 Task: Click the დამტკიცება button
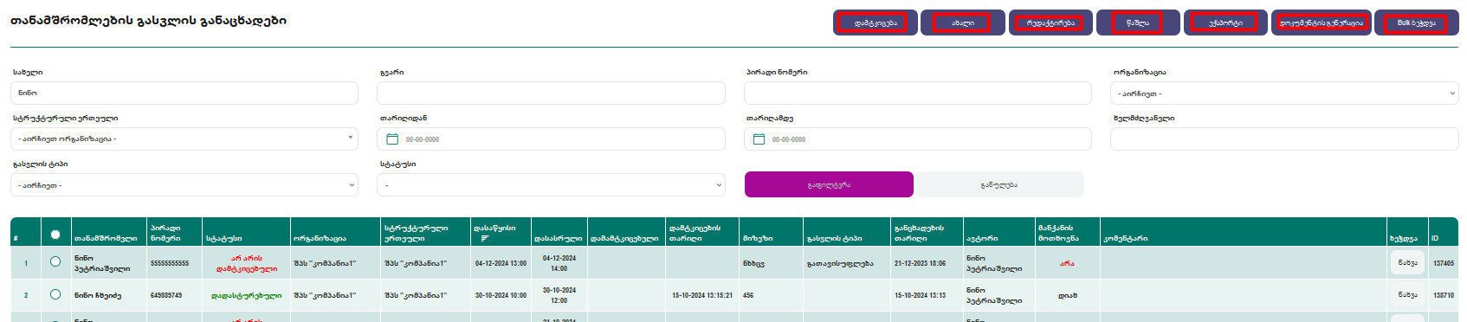875,23
